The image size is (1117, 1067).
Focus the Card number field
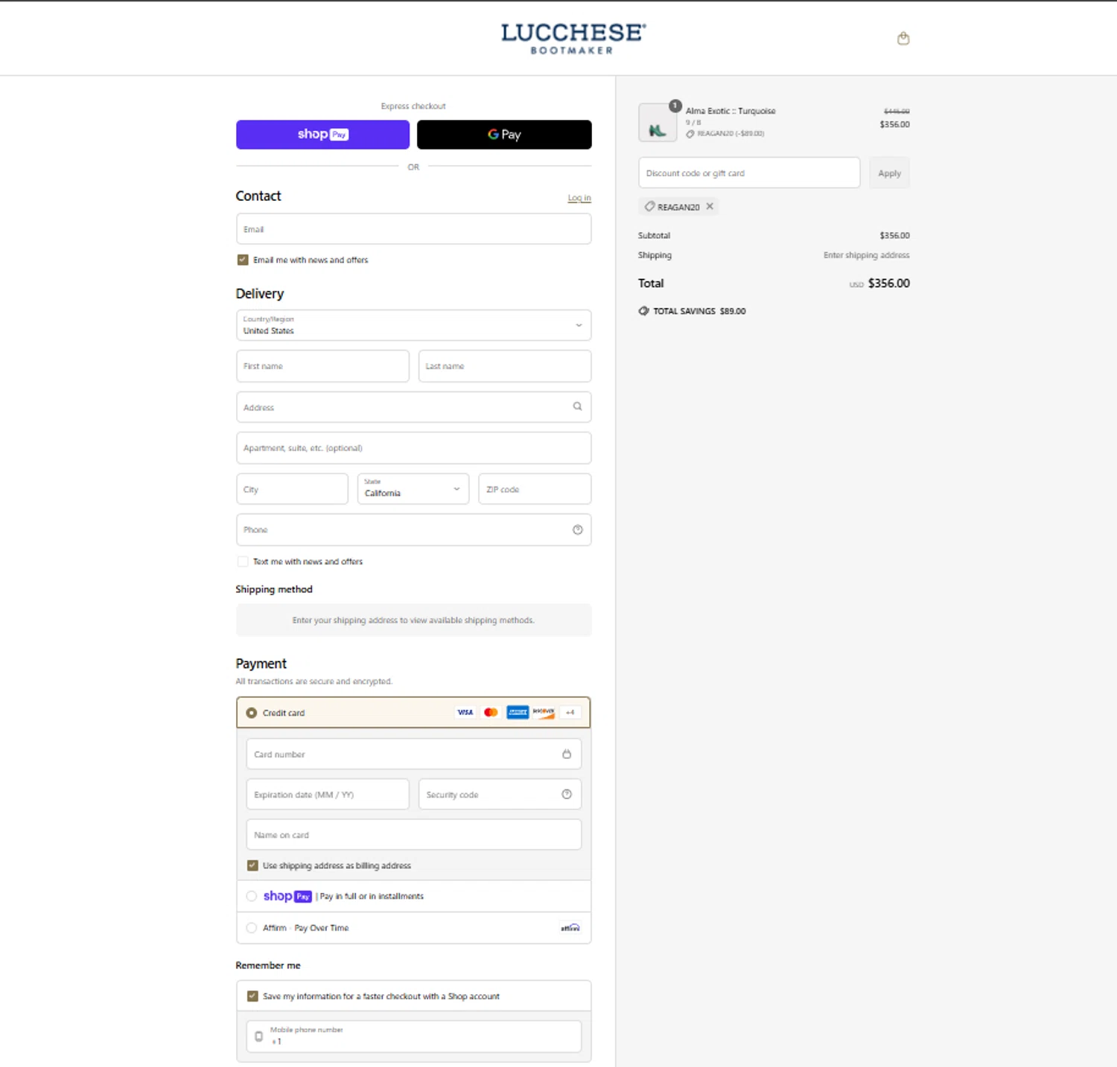pos(413,754)
